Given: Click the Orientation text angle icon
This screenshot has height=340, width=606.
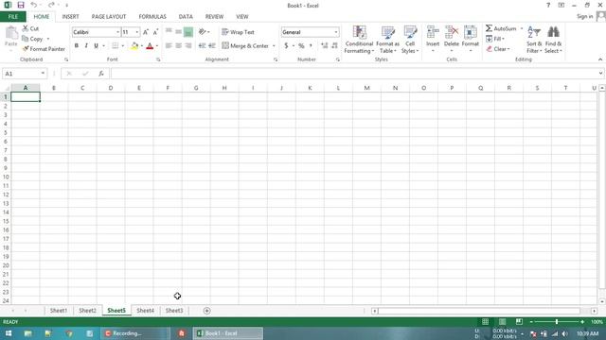Looking at the screenshot, I should (202, 32).
